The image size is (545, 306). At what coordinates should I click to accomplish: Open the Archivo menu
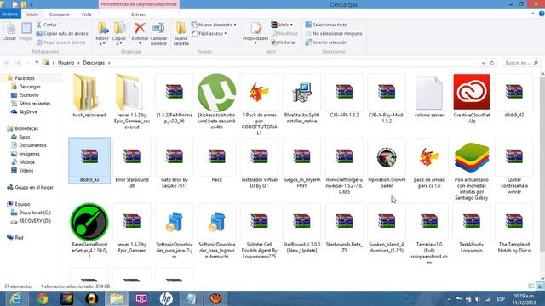coord(10,14)
